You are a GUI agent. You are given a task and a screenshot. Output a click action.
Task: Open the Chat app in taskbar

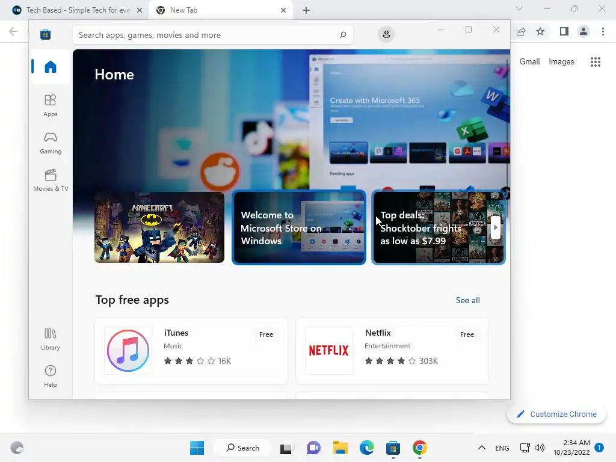(x=313, y=448)
